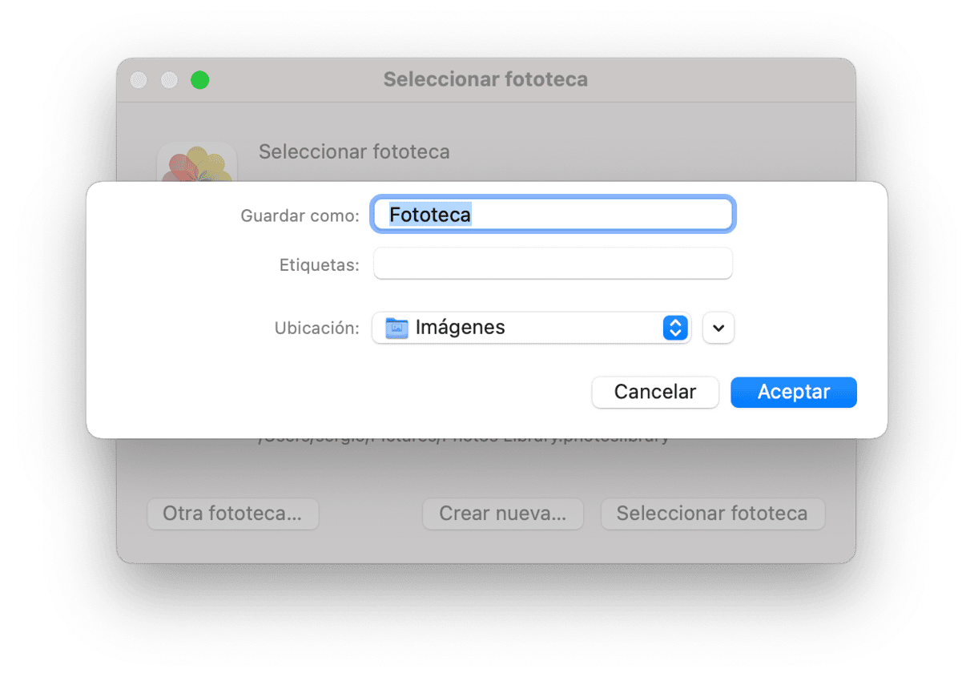Click the green zoom window button
Viewport: 974px width, 677px height.
click(x=199, y=80)
